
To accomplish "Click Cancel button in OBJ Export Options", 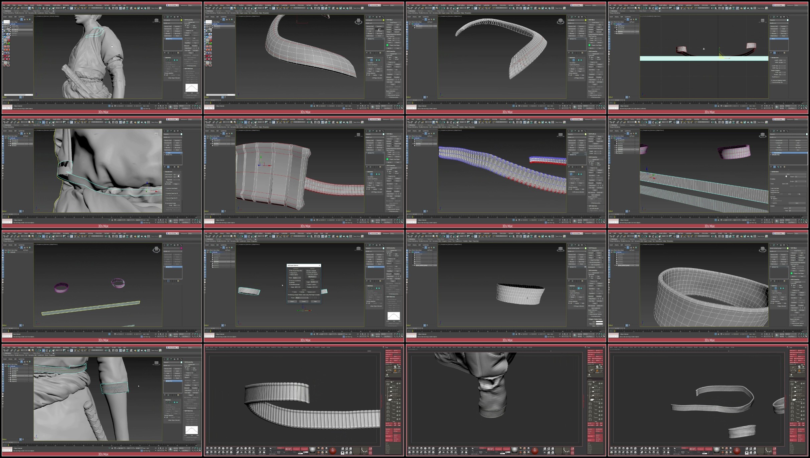I will (304, 302).
